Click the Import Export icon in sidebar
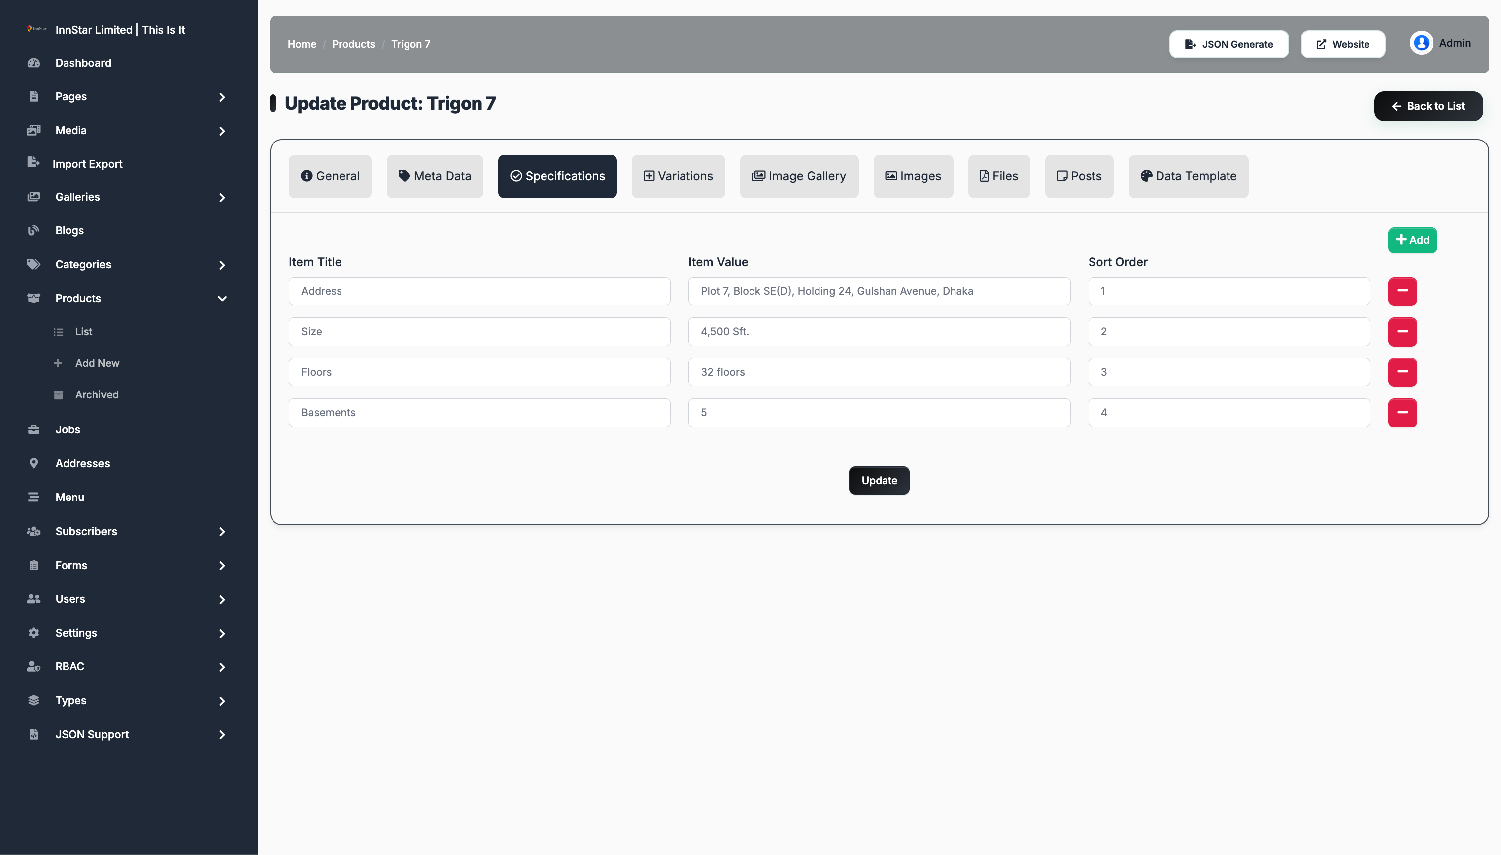 click(33, 163)
